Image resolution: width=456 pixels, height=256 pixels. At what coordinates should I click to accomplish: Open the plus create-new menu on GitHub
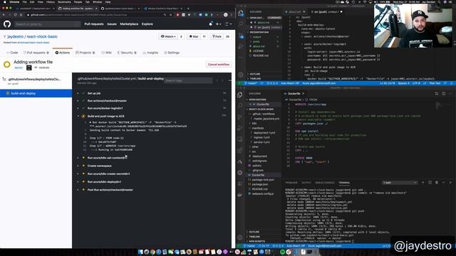point(218,24)
